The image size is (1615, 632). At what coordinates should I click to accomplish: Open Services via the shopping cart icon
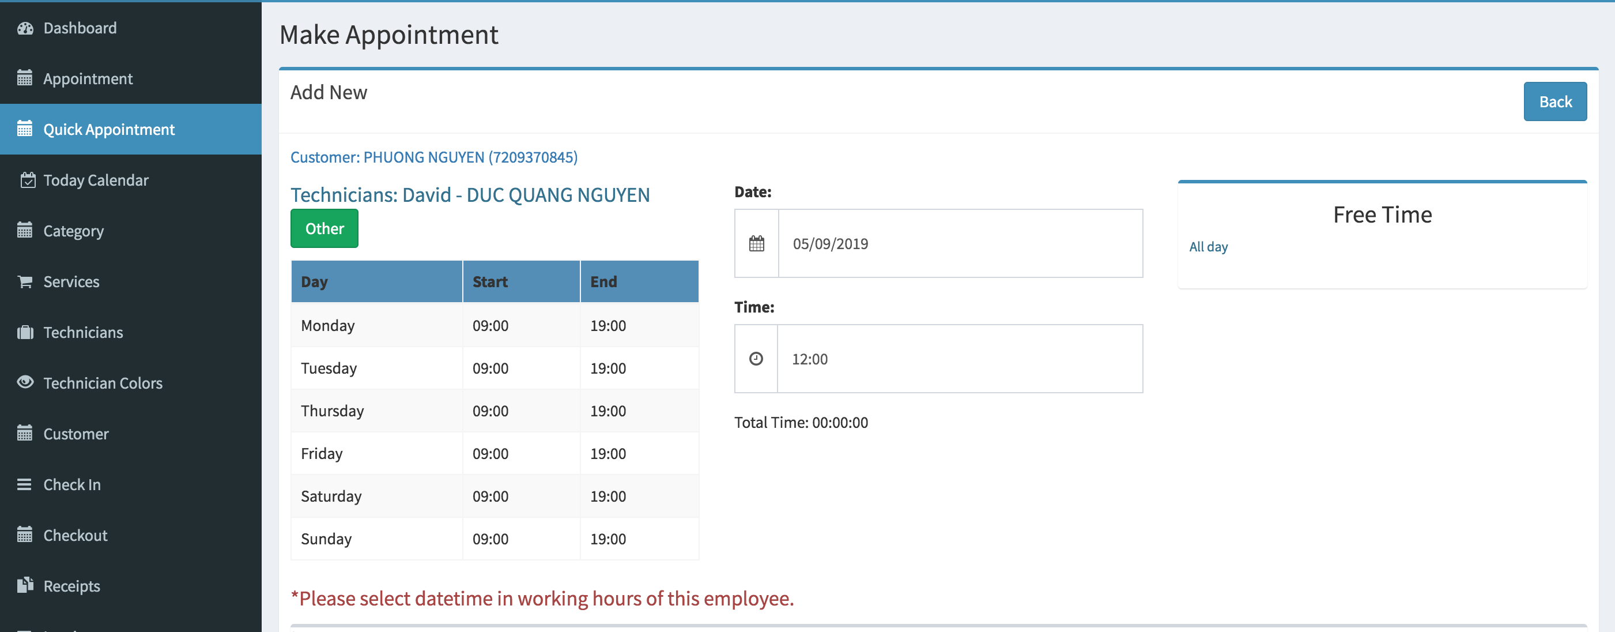(24, 281)
